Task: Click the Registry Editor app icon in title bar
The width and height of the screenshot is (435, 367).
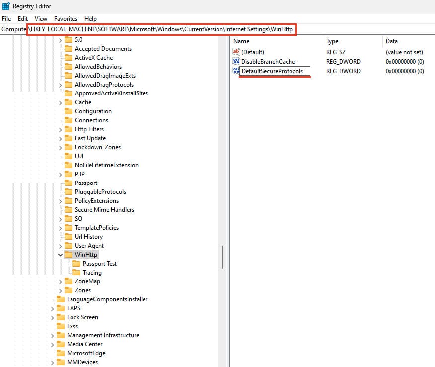Action: [x=6, y=6]
